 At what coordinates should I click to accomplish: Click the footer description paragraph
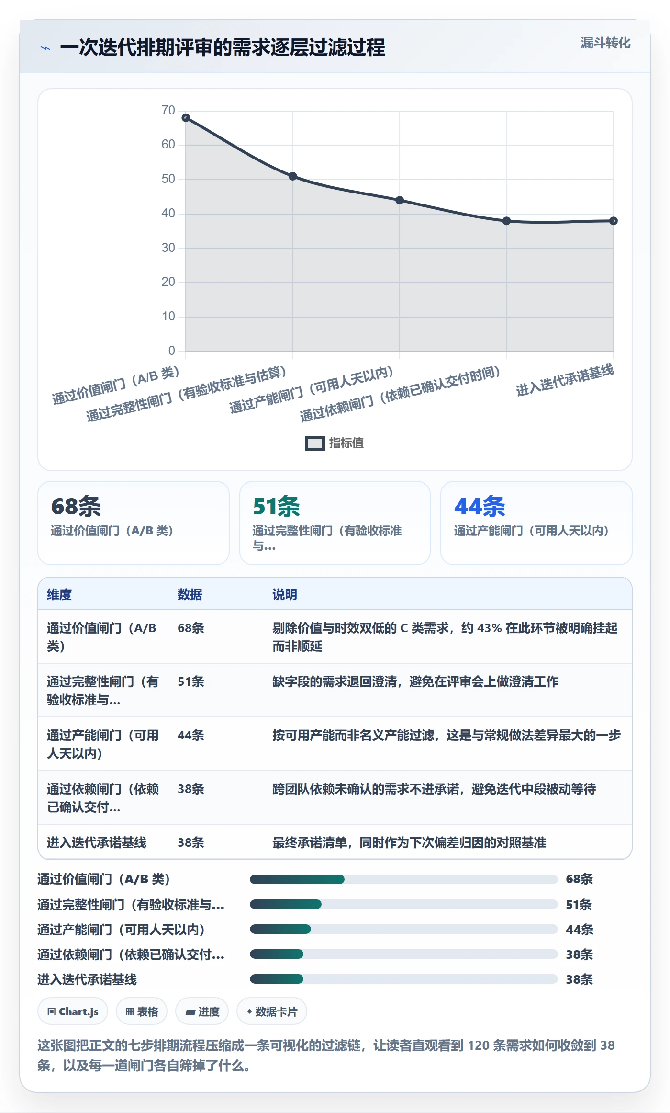[x=326, y=1056]
